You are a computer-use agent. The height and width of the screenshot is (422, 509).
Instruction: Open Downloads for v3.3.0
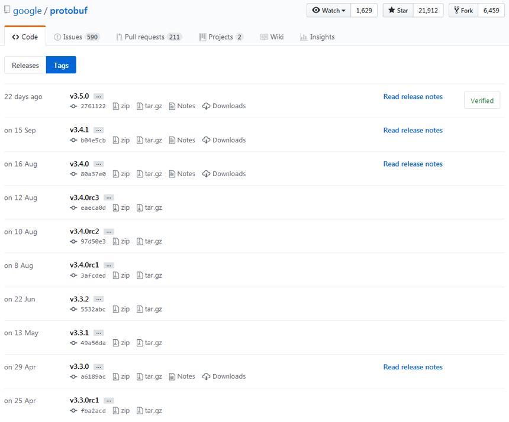(224, 376)
